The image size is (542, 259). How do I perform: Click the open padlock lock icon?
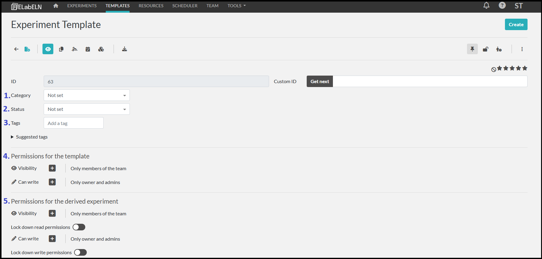[485, 49]
